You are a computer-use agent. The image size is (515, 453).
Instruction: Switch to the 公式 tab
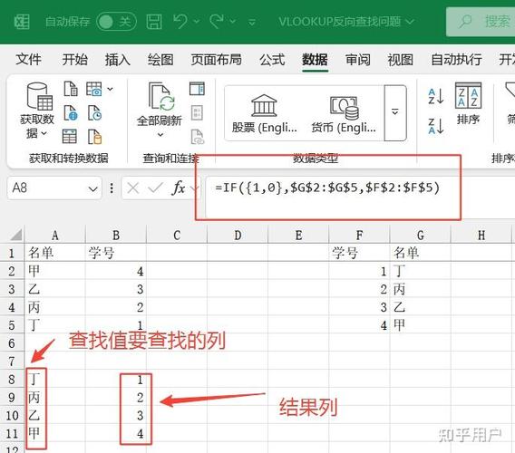pos(272,60)
